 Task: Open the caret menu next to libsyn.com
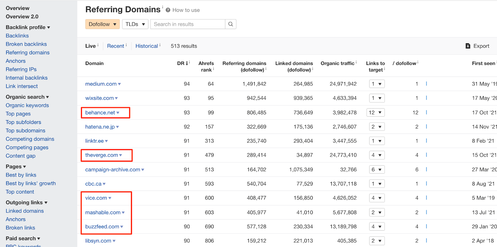114,241
